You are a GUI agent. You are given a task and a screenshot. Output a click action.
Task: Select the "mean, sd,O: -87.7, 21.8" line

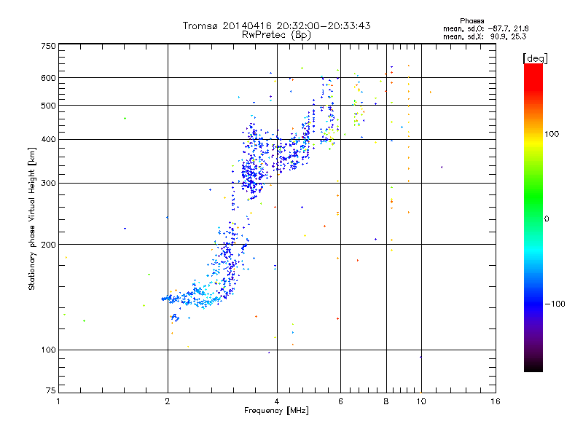point(485,28)
